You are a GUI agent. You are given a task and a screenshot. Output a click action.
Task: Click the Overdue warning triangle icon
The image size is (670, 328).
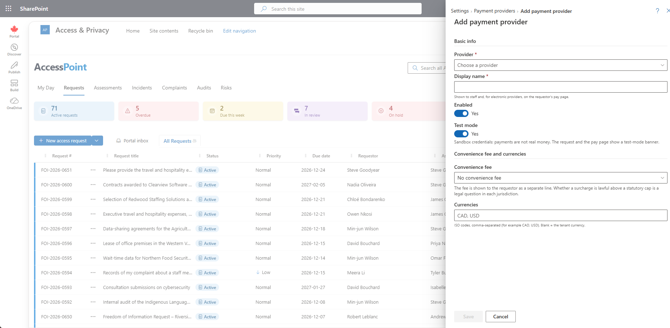(x=128, y=111)
